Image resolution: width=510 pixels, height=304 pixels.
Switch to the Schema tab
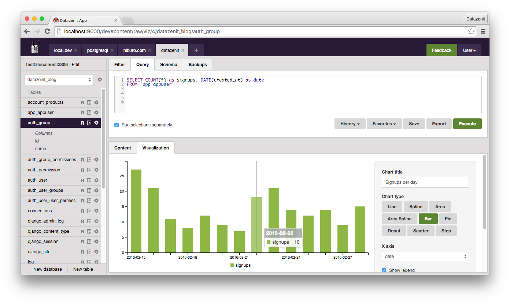pyautogui.click(x=169, y=65)
